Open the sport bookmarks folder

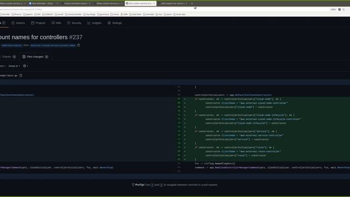point(168,14)
